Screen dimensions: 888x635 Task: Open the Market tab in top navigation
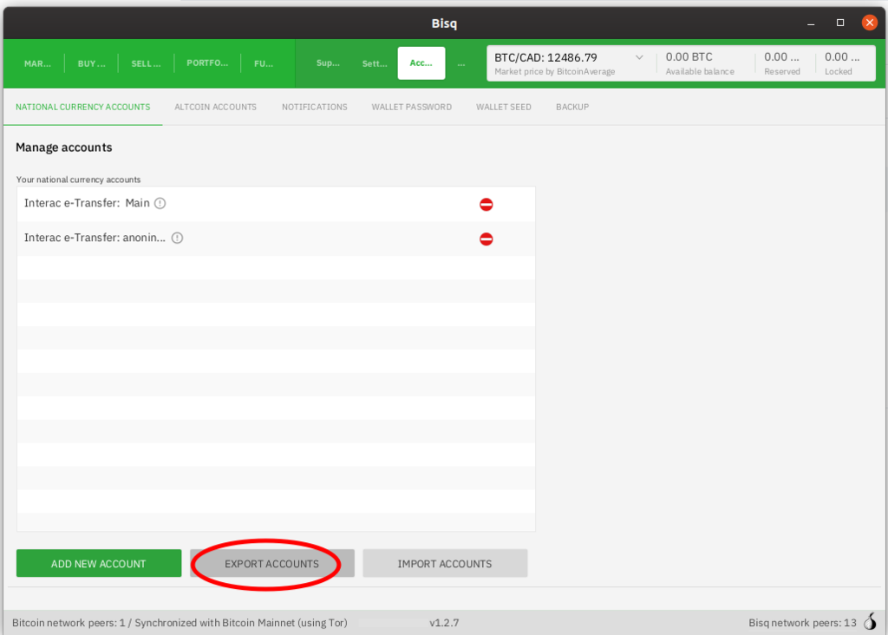click(x=37, y=63)
